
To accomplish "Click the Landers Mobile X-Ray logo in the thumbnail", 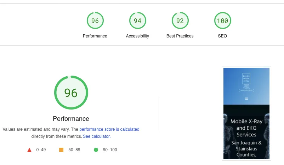I will (x=246, y=82).
